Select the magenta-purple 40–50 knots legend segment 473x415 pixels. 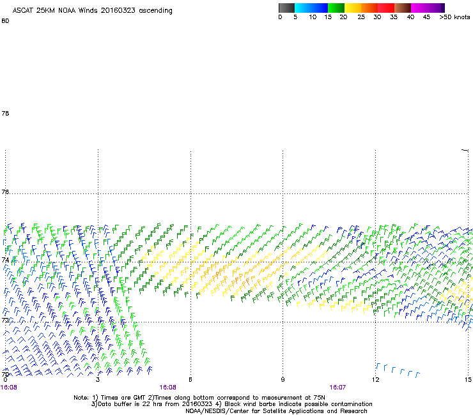pyautogui.click(x=428, y=8)
